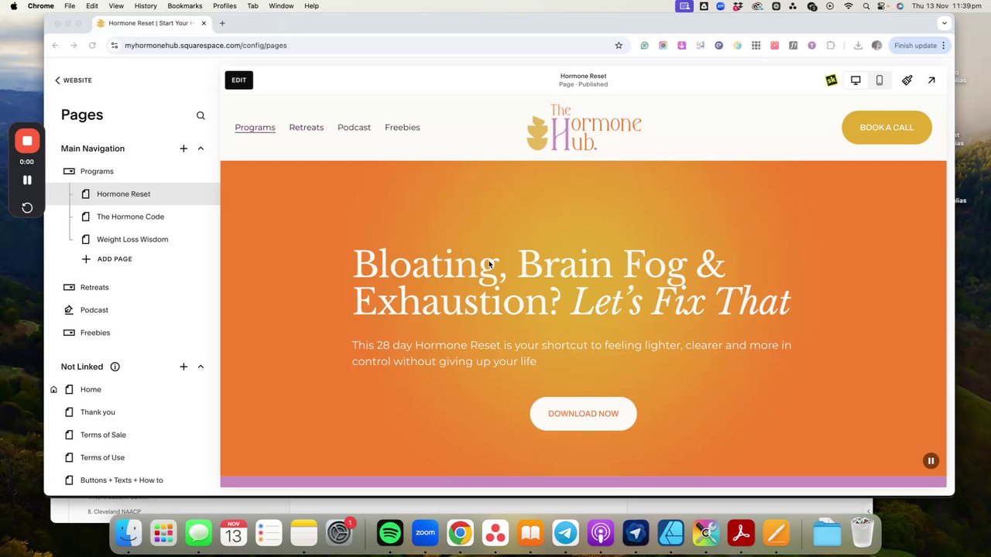
Task: Open the Bookmarks menu
Action: (185, 6)
